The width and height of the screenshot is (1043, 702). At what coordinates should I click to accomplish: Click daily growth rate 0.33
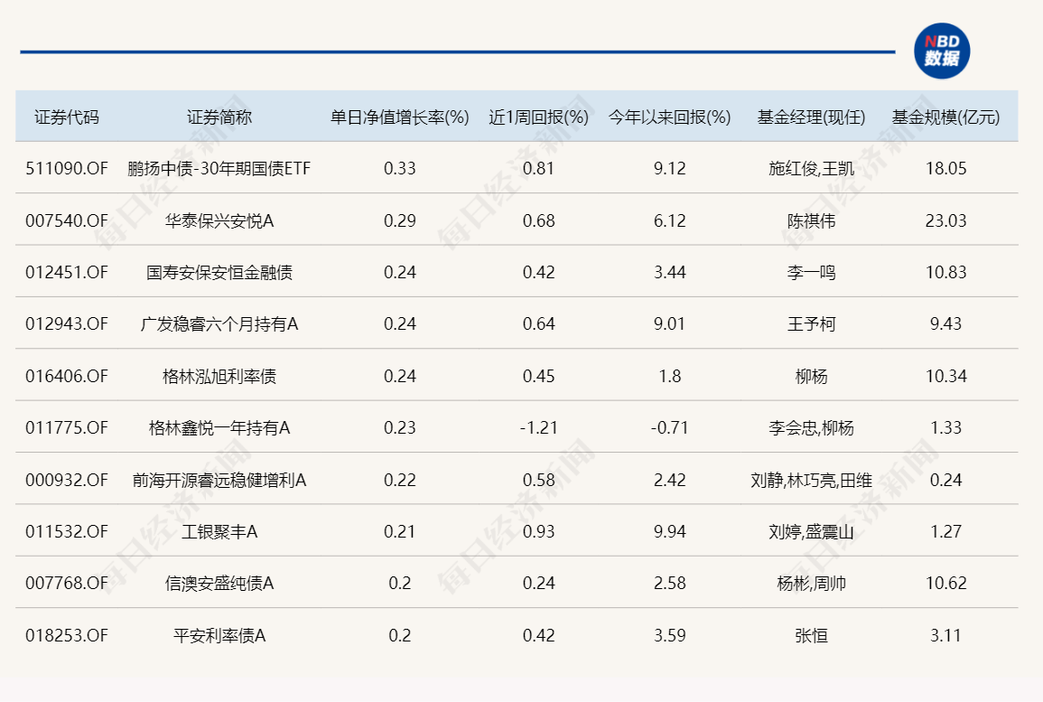coord(400,168)
